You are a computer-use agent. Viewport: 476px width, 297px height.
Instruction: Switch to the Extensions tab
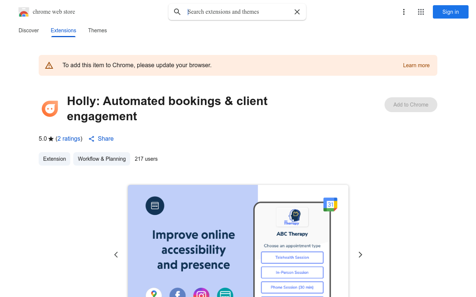pyautogui.click(x=64, y=30)
